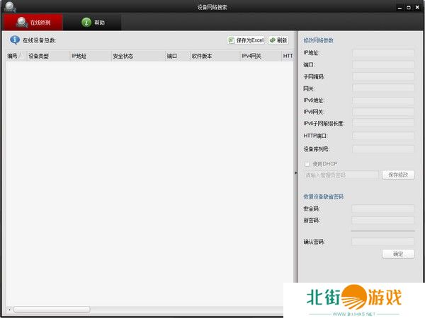Image resolution: width=425 pixels, height=318 pixels.
Task: Click the 子网掩码 input field
Action: coord(383,76)
